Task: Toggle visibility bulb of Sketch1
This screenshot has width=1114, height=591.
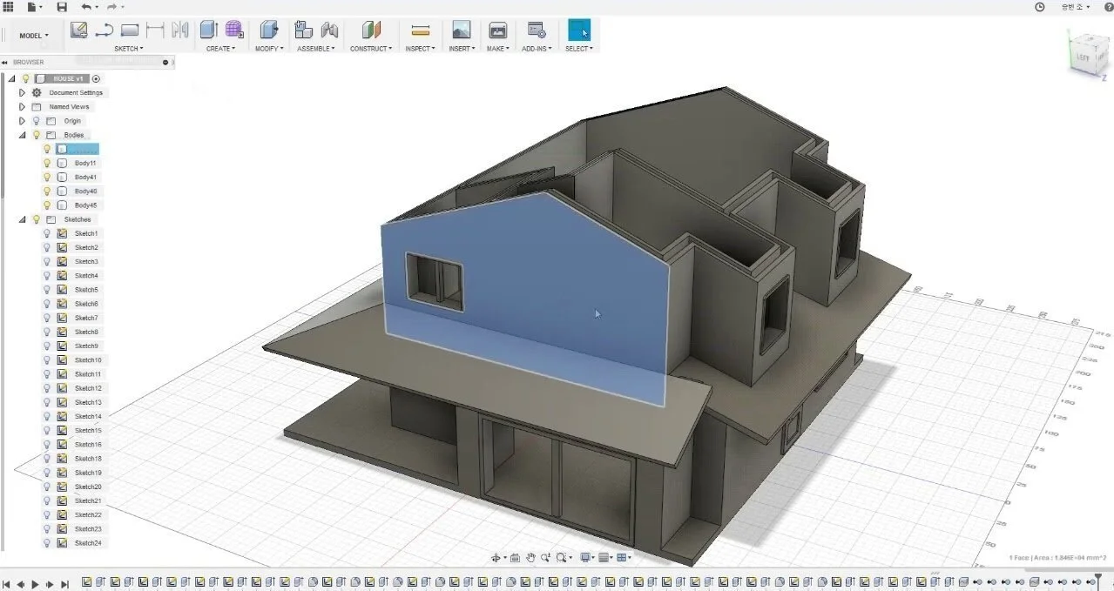Action: pos(47,233)
